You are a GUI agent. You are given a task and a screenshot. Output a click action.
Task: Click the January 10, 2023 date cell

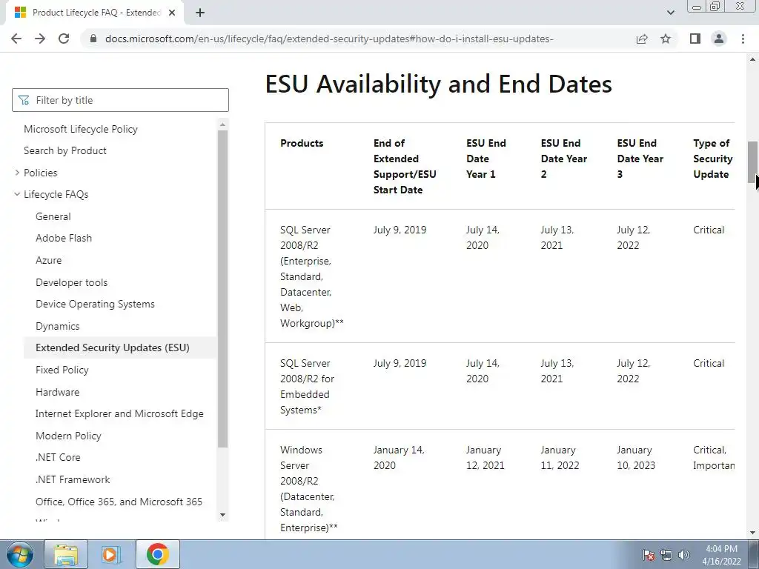[x=635, y=458]
